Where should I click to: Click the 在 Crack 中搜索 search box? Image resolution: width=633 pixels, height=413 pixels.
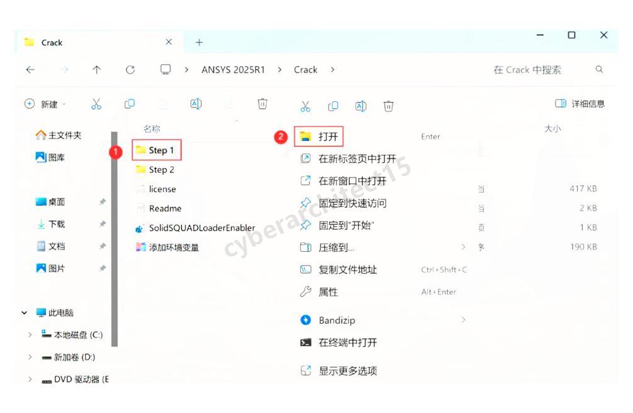point(541,70)
